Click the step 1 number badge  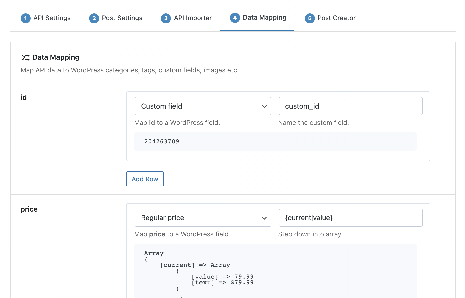26,18
